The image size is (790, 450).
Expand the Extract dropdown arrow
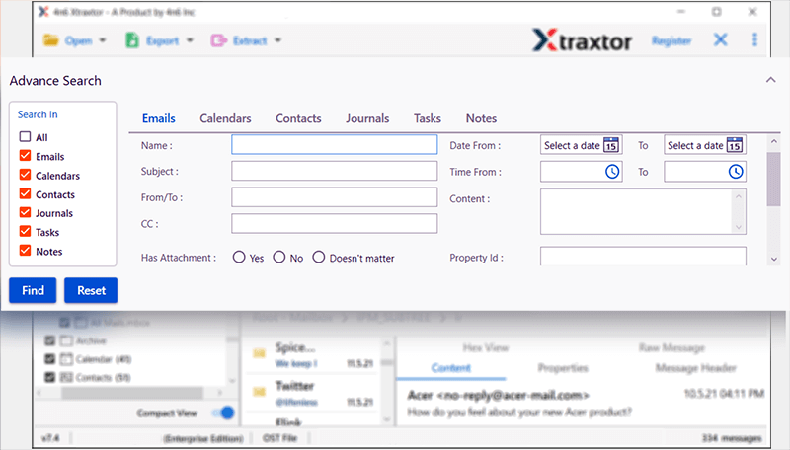coord(277,41)
